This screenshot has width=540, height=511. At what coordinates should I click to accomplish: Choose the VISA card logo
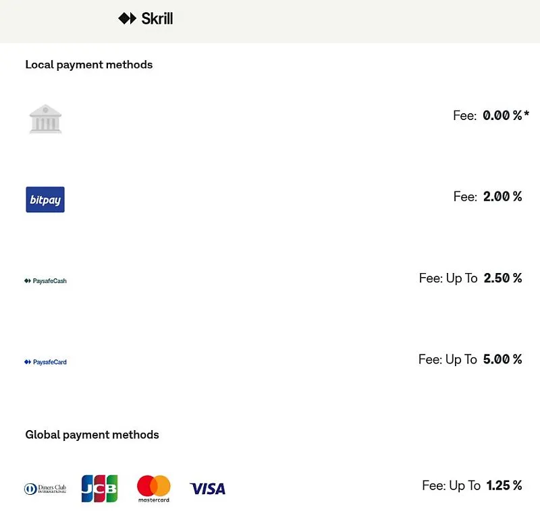click(x=208, y=489)
